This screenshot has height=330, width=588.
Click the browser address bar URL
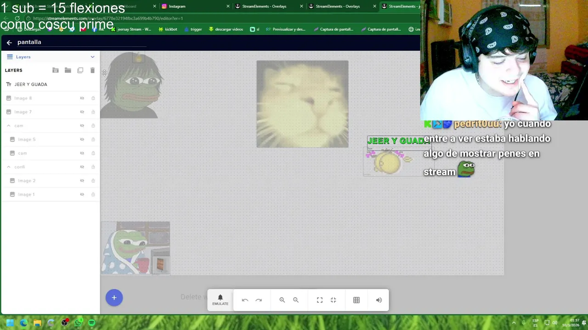[108, 18]
